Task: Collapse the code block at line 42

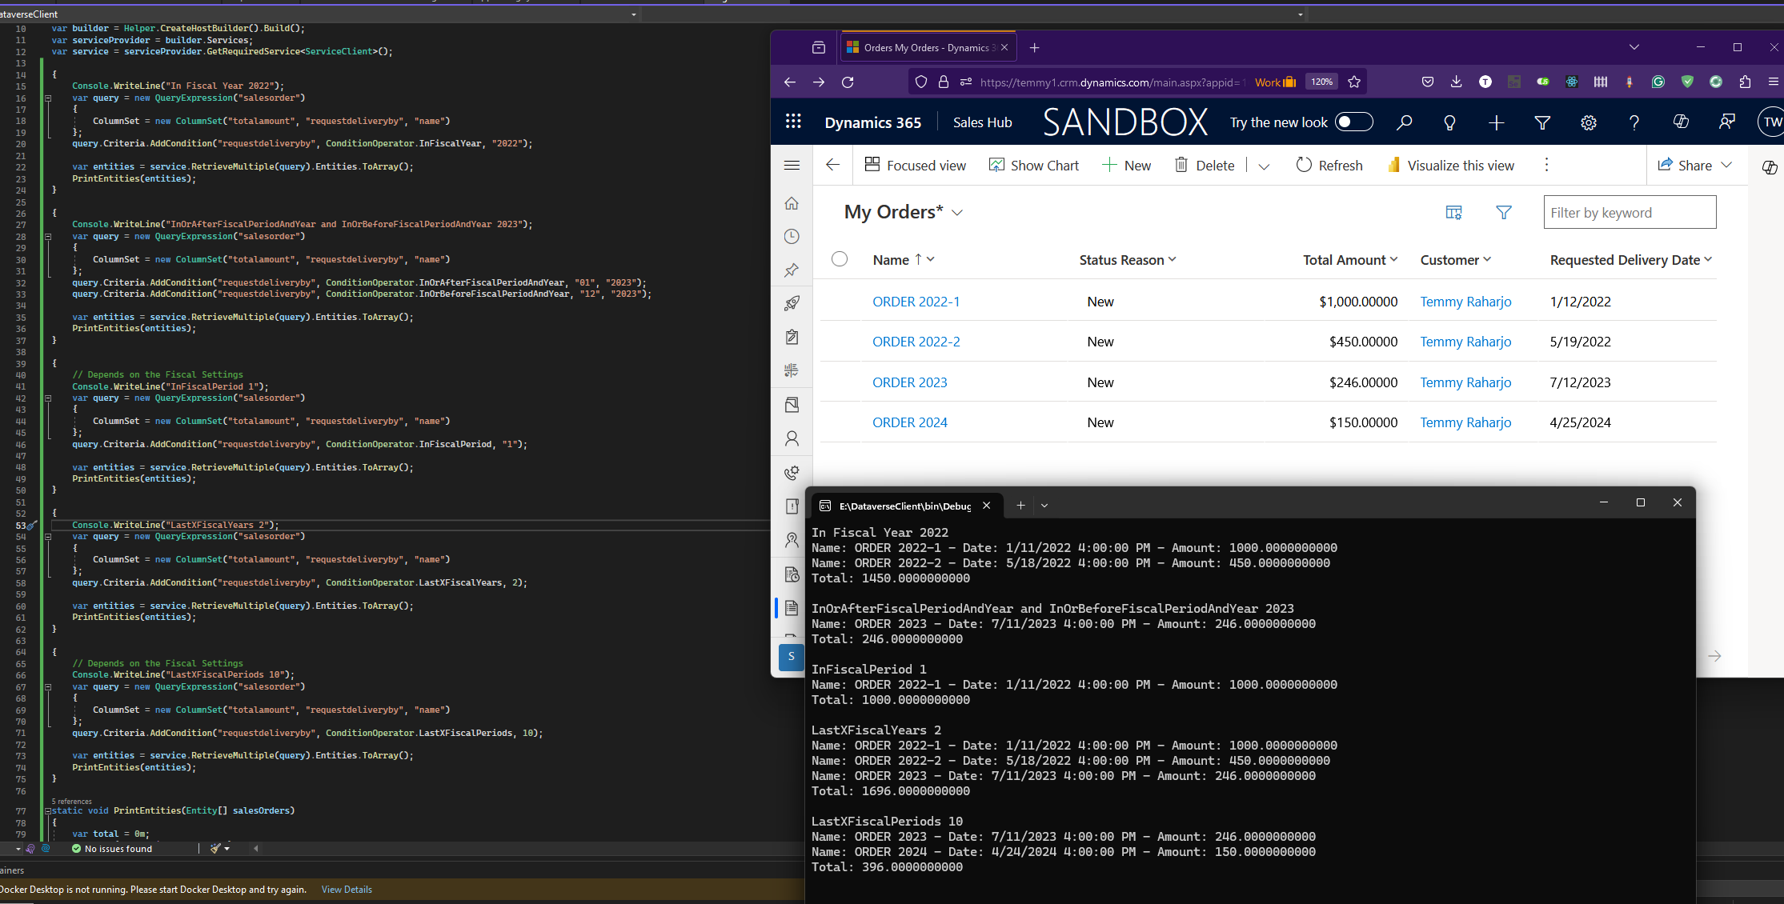Action: point(48,398)
